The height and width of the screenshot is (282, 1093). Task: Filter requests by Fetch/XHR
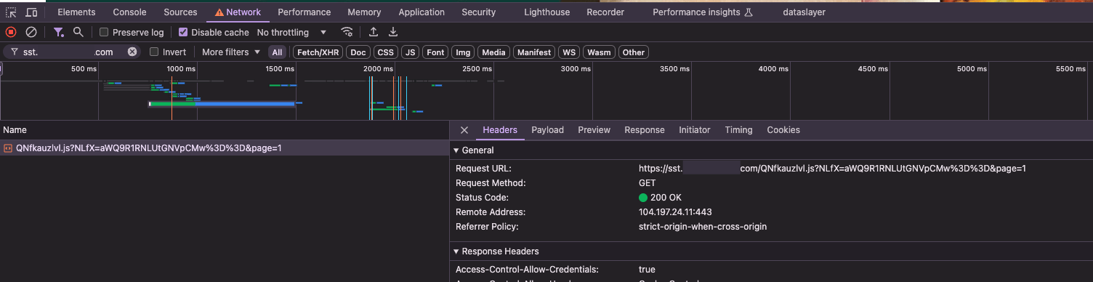[x=318, y=52]
